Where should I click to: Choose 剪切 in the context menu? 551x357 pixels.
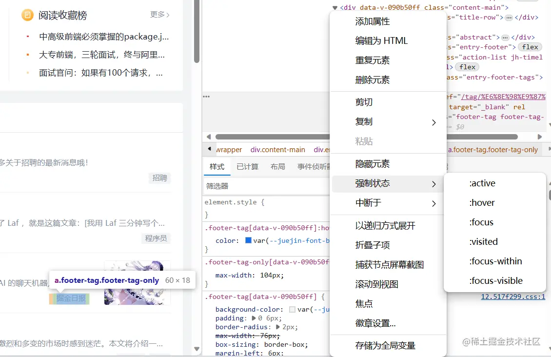(x=364, y=102)
